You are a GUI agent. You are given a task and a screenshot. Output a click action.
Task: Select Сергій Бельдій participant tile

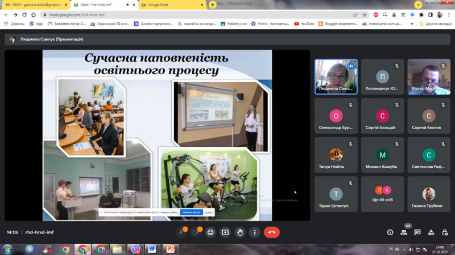point(382,116)
